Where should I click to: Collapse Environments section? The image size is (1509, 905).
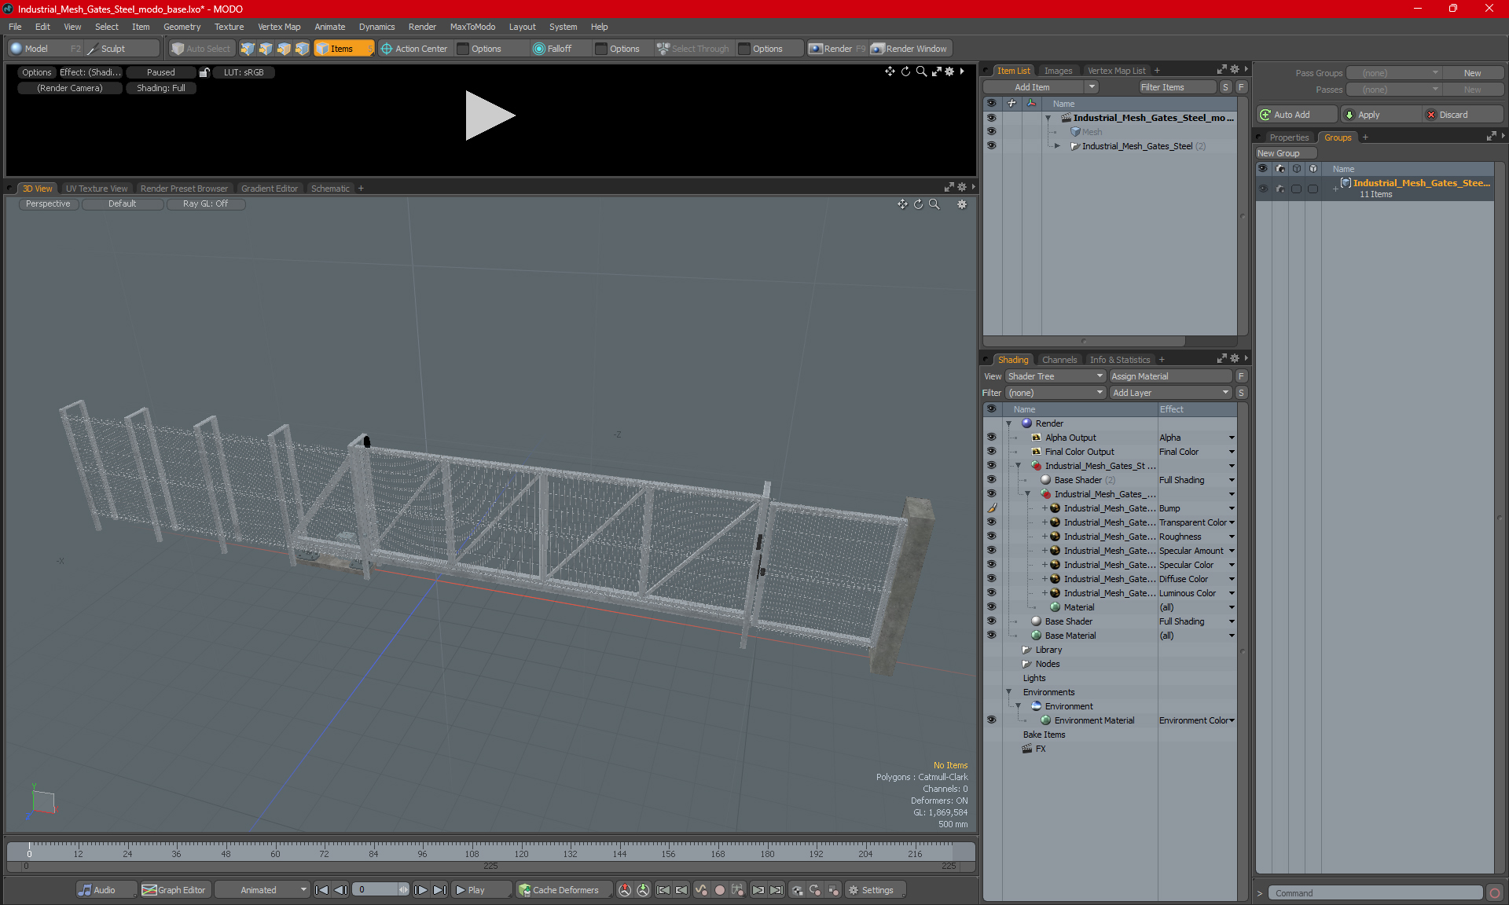[x=1009, y=692]
